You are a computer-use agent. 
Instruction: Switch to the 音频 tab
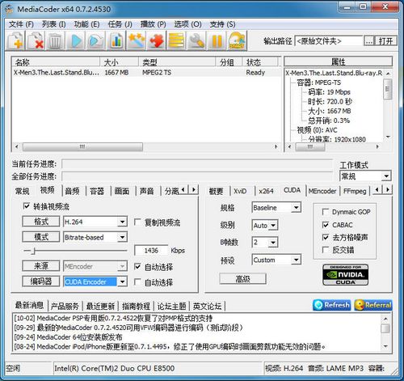73,191
